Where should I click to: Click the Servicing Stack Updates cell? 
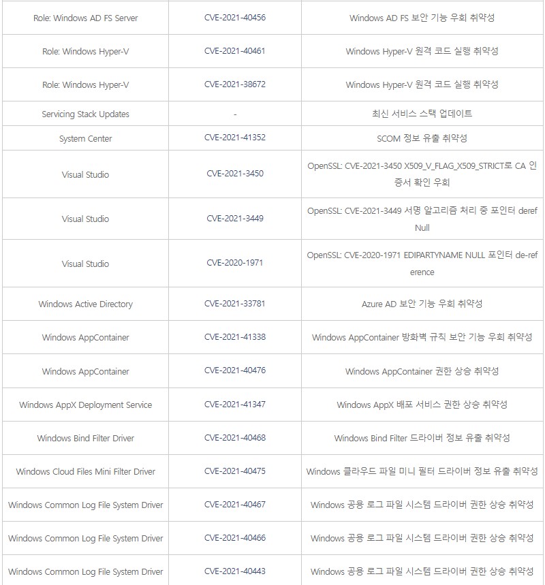[85, 114]
